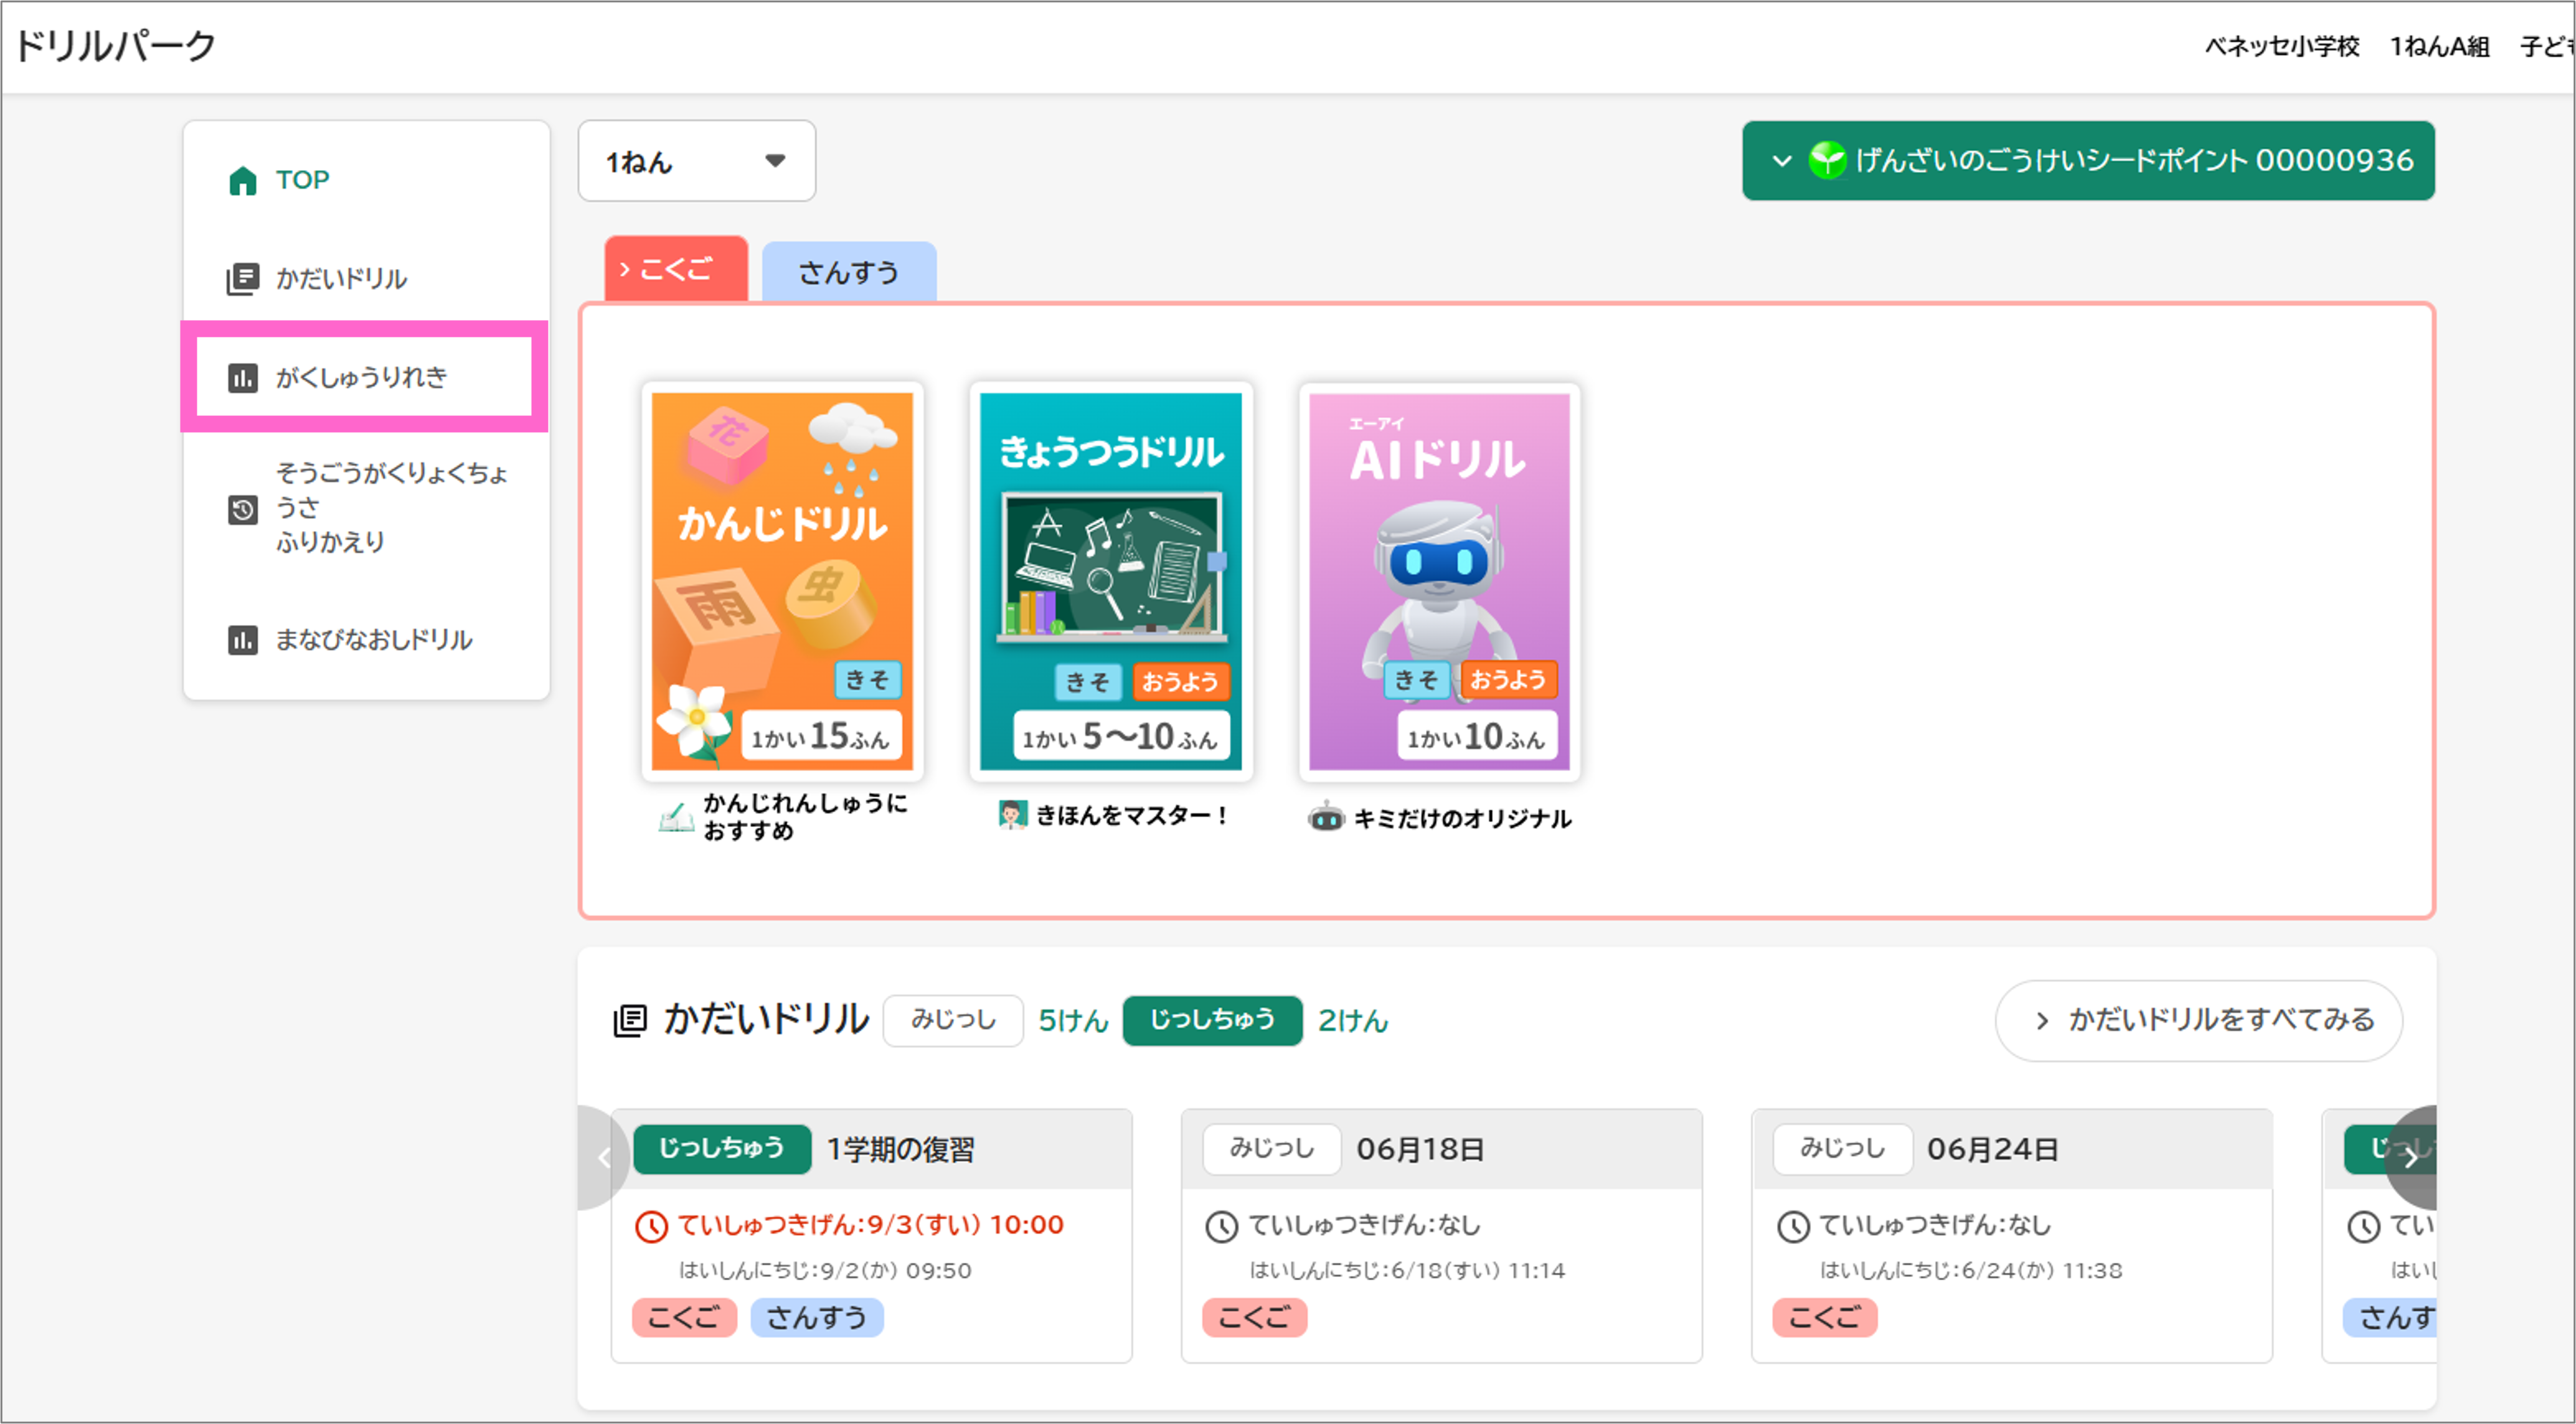
Task: Open the 1ねん grade dropdown
Action: [696, 162]
